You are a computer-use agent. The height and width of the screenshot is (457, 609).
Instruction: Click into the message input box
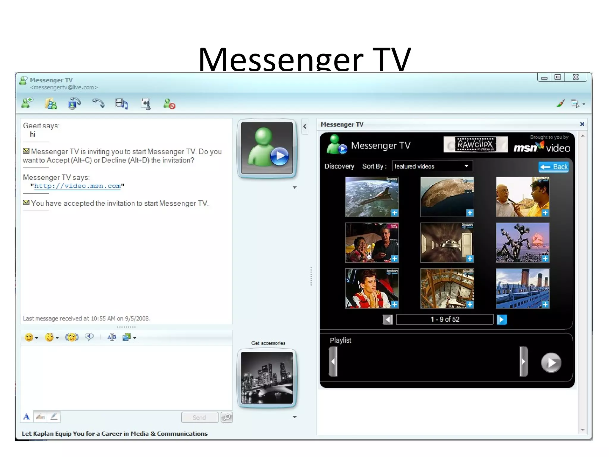pos(126,377)
